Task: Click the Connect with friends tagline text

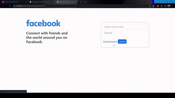Action: point(47,38)
